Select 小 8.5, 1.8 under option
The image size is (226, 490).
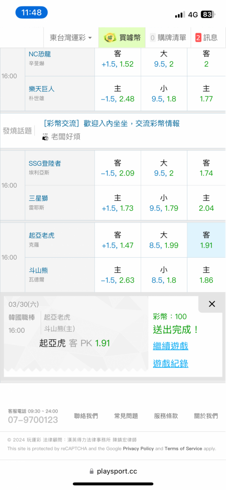click(x=164, y=275)
